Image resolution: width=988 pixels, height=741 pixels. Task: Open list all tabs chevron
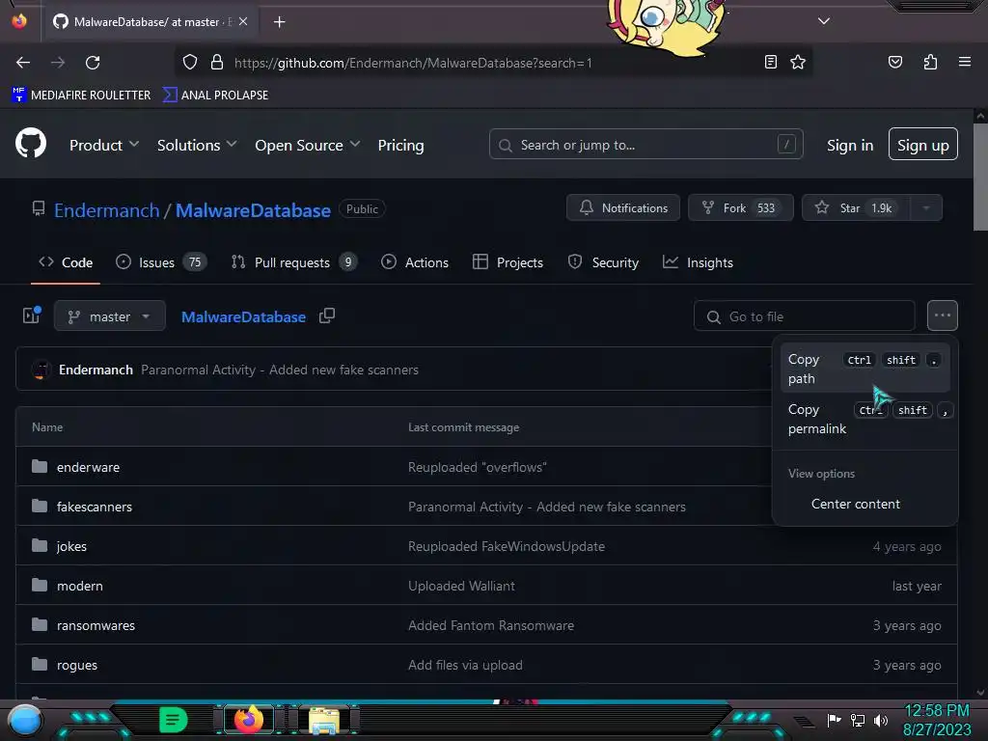coord(824,21)
